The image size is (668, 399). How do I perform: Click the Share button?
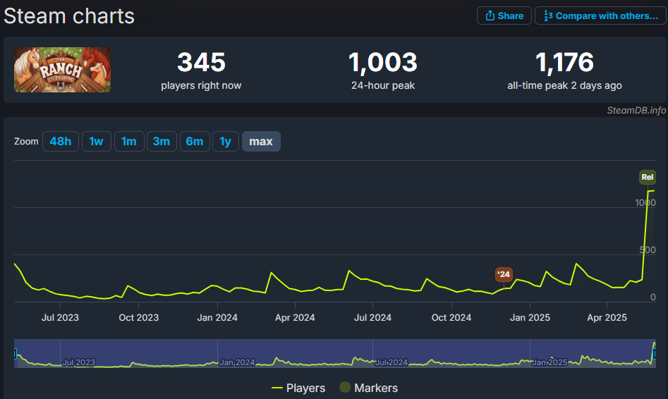504,16
